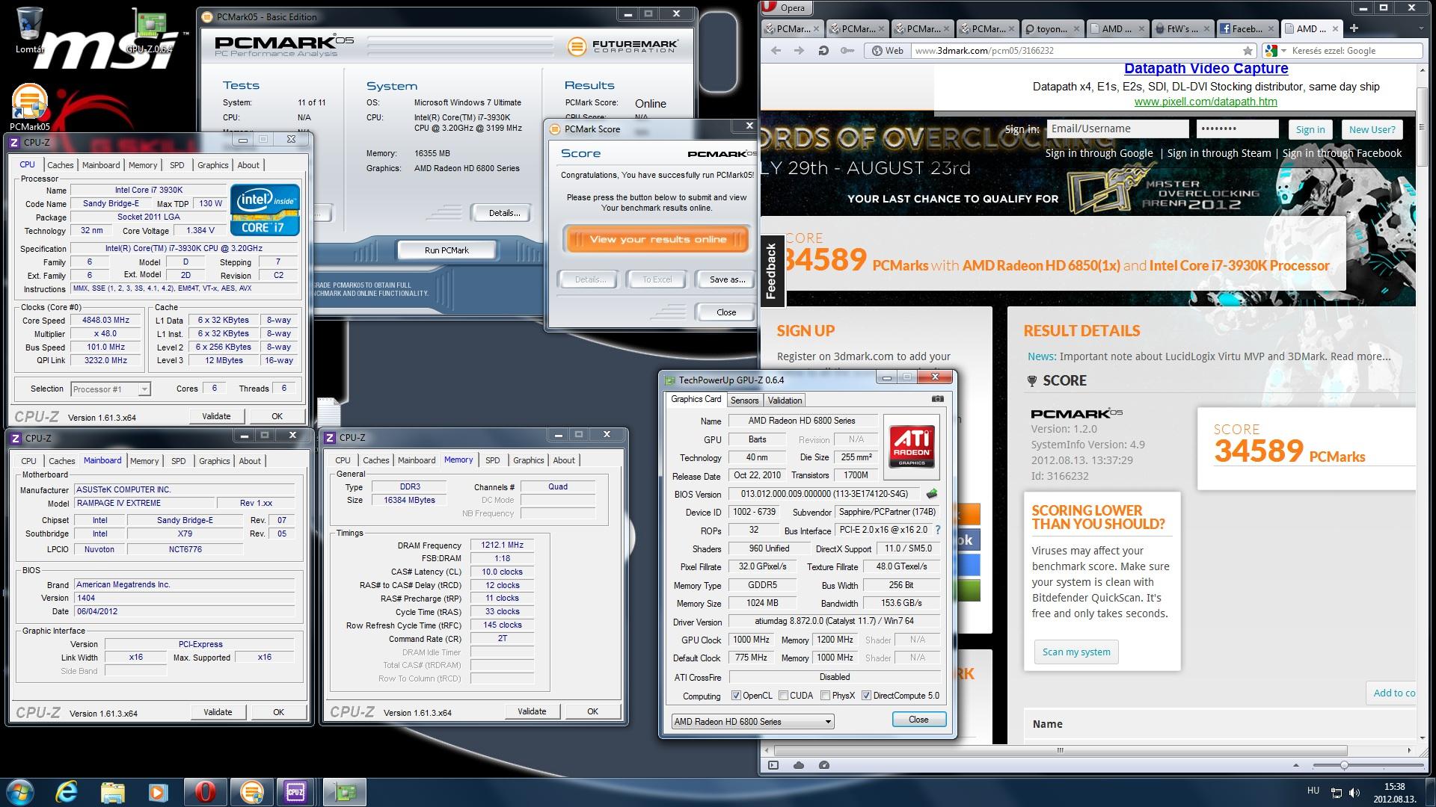
Task: Toggle the CUDA checkbox in GPU-Z
Action: coord(783,696)
